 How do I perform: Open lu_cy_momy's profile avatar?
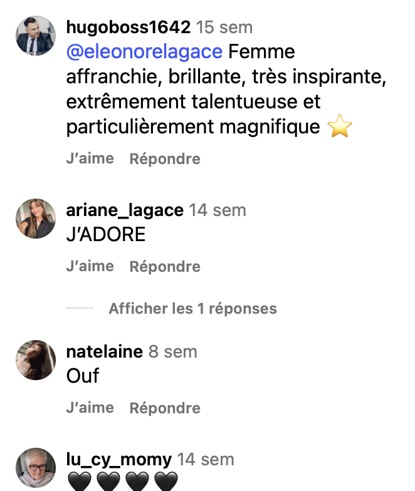[x=35, y=468]
